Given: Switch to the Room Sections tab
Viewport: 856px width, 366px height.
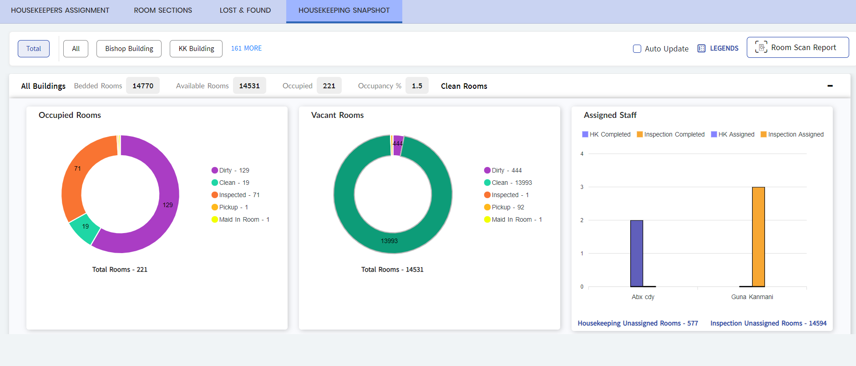Looking at the screenshot, I should coord(163,10).
